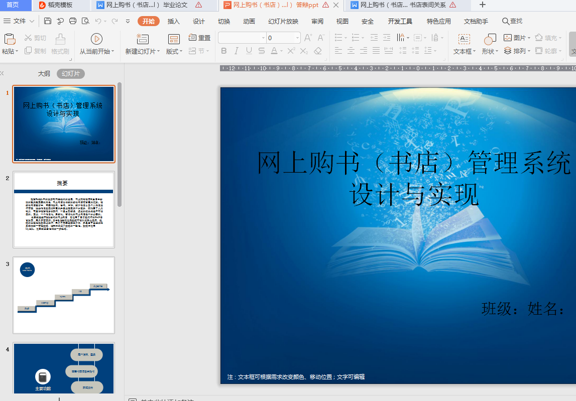Click the Increase Font Size A+ icon
The width and height of the screenshot is (576, 401).
pyautogui.click(x=308, y=38)
